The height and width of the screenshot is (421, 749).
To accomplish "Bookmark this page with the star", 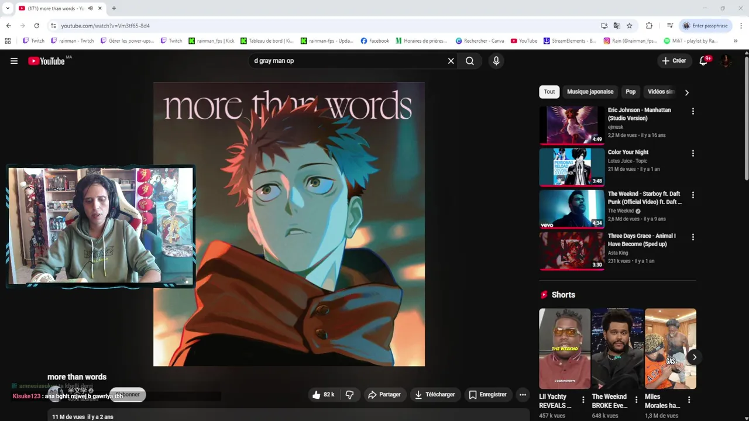I will coord(630,26).
